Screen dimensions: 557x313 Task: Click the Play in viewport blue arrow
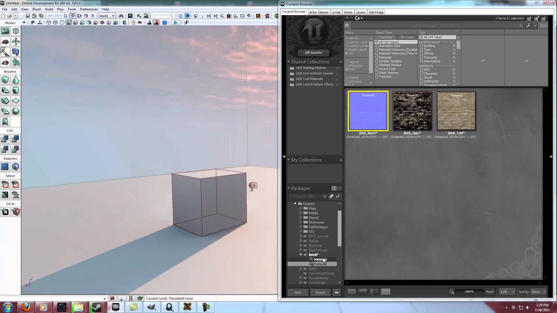[175, 23]
